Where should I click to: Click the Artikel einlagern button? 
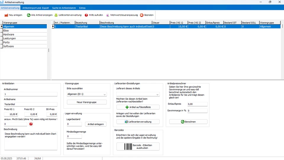pos(96,124)
